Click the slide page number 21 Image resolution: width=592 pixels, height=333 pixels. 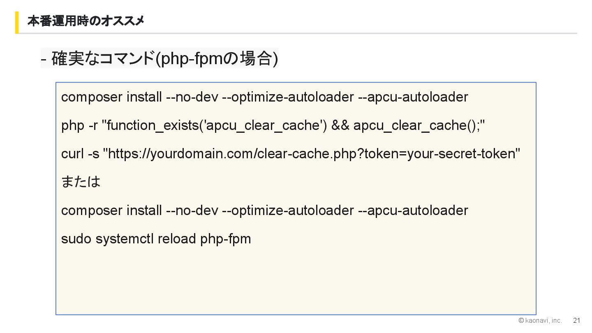576,320
